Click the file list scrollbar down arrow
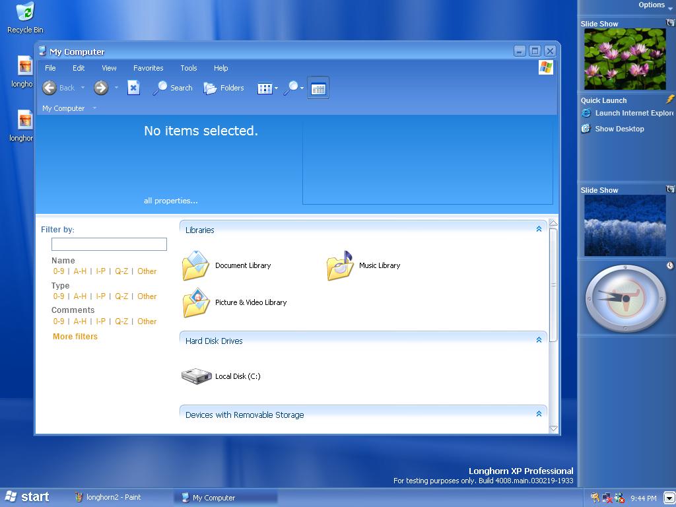 tap(554, 428)
